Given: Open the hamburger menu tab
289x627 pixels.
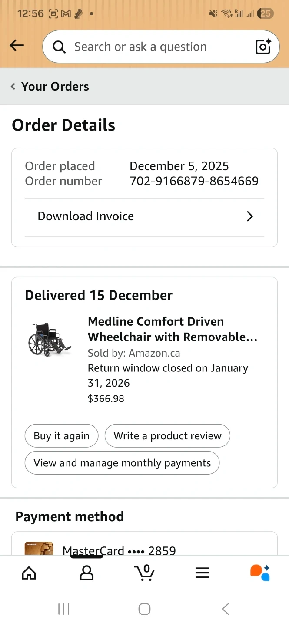Looking at the screenshot, I should click(x=202, y=573).
